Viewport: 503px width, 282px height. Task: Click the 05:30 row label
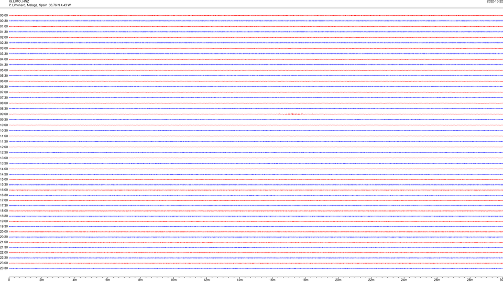pyautogui.click(x=4, y=76)
